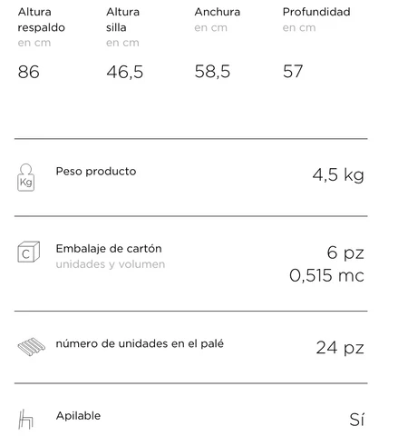The width and height of the screenshot is (398, 436).
Task: Click the 4,5 kg weight value
Action: (x=338, y=175)
